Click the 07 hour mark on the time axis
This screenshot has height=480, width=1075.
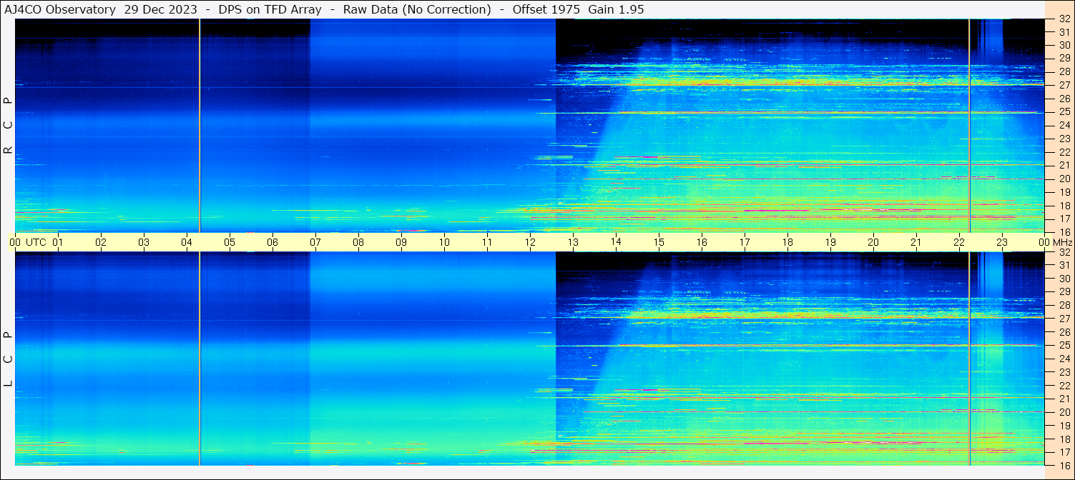click(315, 242)
